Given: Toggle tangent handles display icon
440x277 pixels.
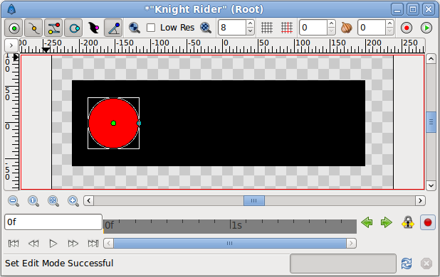Looking at the screenshot, I should (x=53, y=28).
